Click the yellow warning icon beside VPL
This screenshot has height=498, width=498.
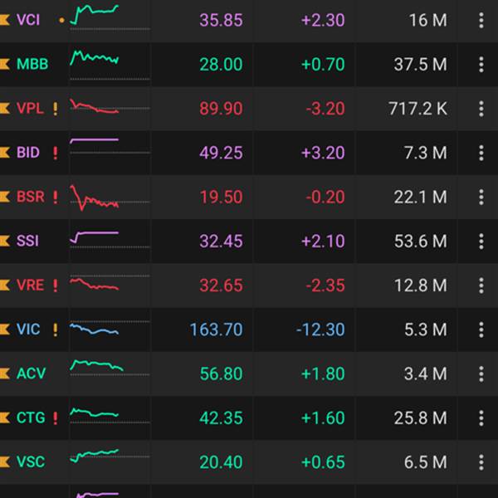point(56,108)
